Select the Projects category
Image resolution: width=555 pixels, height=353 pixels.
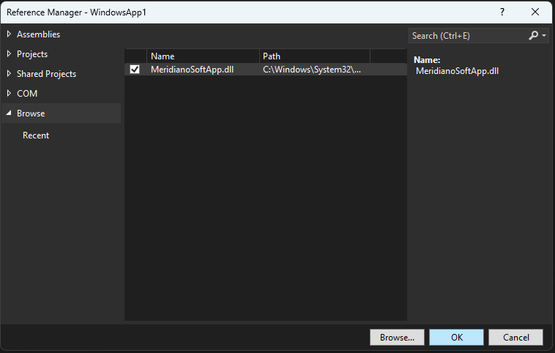click(x=32, y=54)
